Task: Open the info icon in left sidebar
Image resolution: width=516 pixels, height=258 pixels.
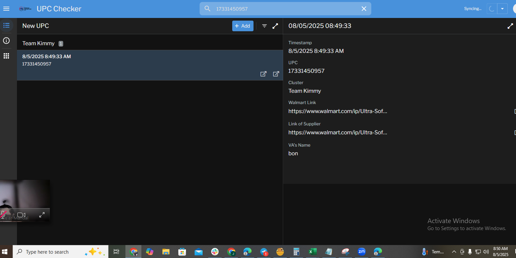Action: tap(6, 41)
